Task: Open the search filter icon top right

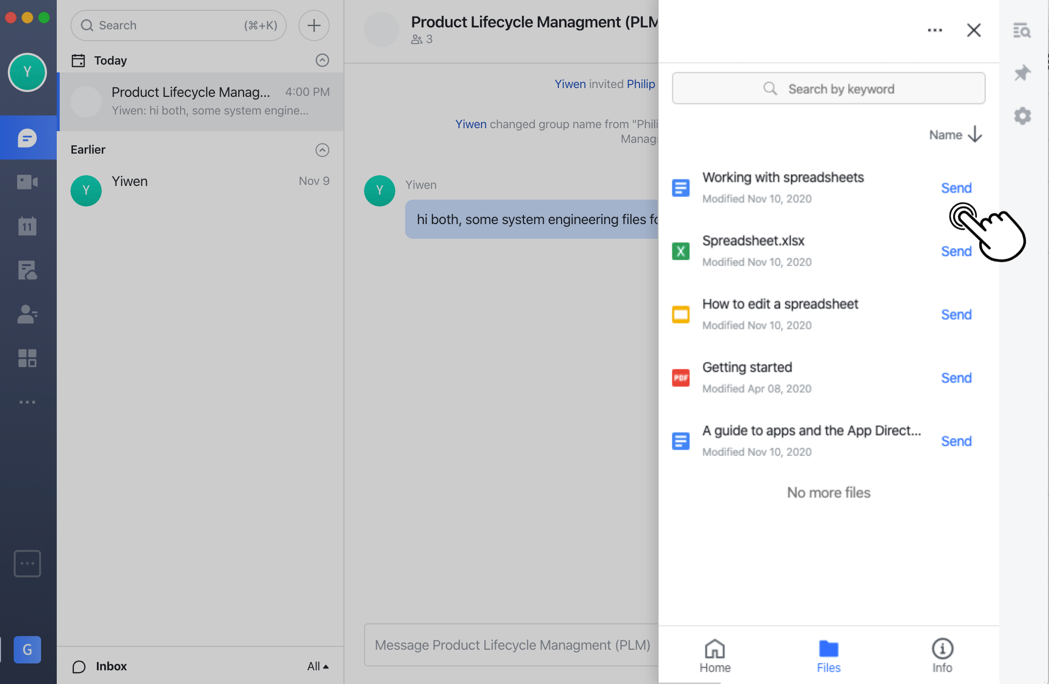Action: point(1022,30)
